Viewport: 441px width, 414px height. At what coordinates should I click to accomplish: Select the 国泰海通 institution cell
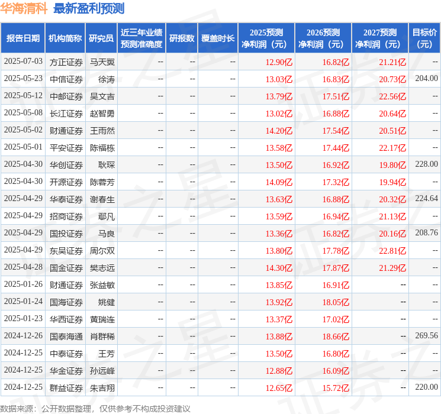click(x=66, y=337)
